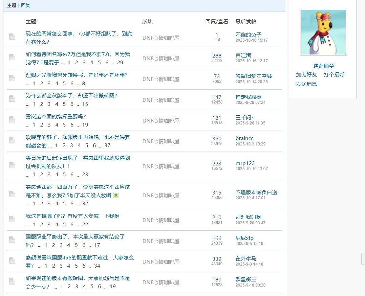
Task: Go to page 37 of 吹喂养的够了 thread
Action: pyautogui.click(x=107, y=145)
